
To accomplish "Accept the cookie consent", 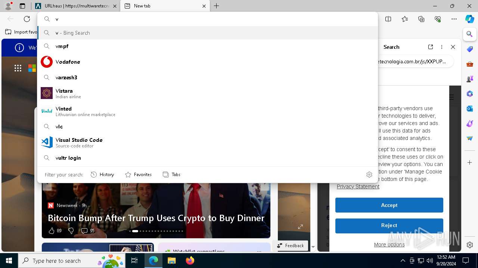I will pos(389,205).
